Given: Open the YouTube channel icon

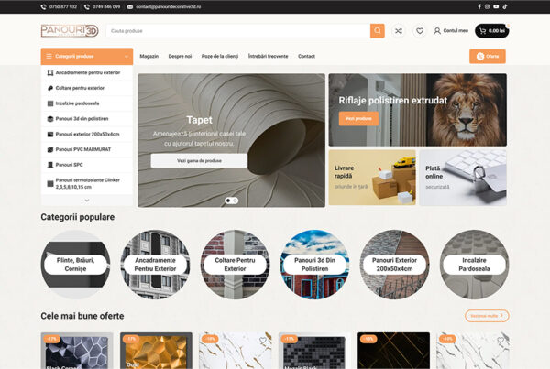Looking at the screenshot, I should 495,6.
